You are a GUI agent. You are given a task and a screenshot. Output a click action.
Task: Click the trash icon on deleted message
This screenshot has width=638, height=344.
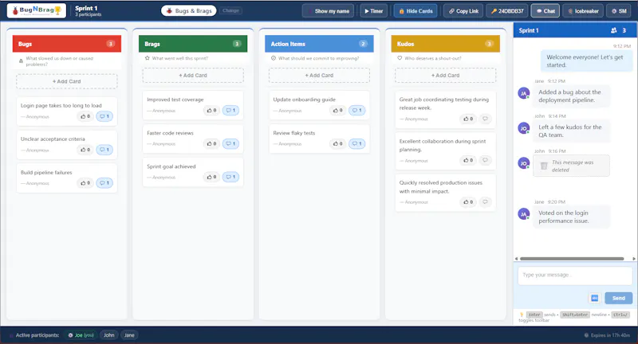click(544, 166)
